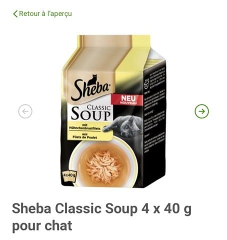Click the soup bowl picture on package
Screen dimensions: 227x240
103,161
